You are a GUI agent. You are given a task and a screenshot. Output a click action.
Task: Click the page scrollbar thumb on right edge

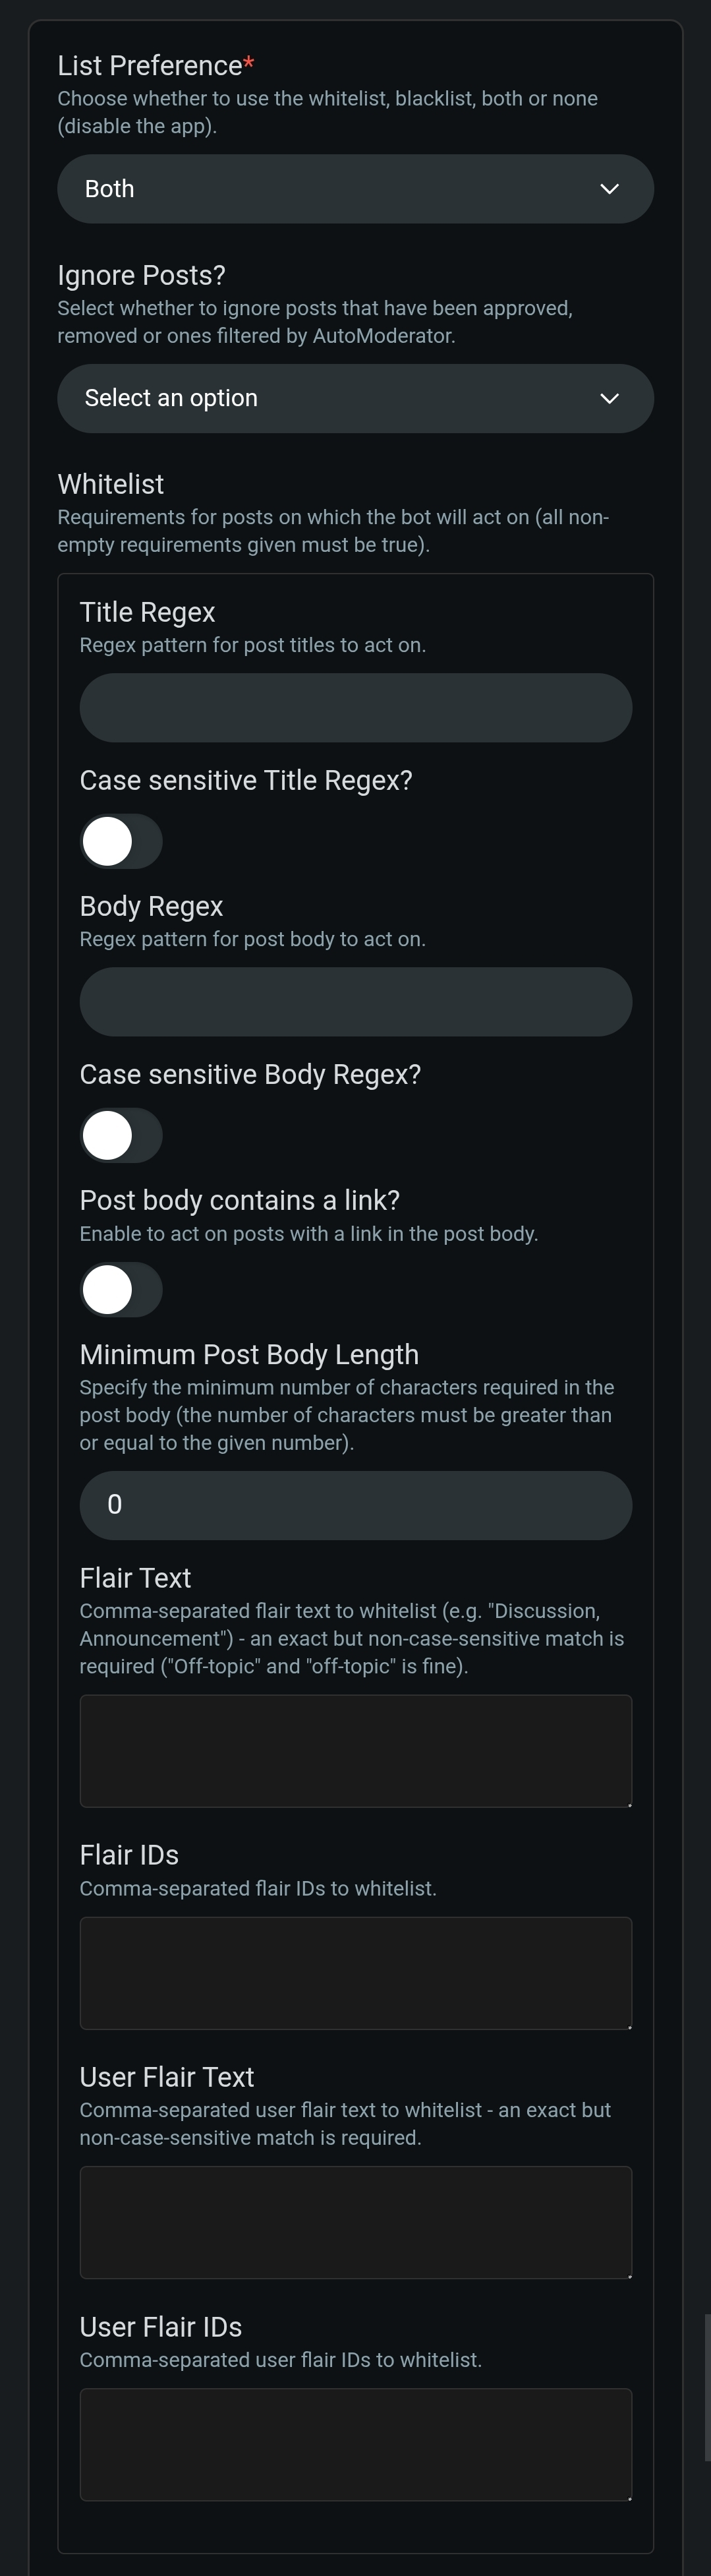click(x=708, y=2387)
